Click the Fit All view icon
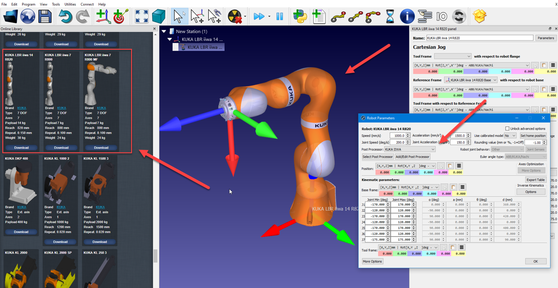Screen dimensions: 558x288 point(141,17)
